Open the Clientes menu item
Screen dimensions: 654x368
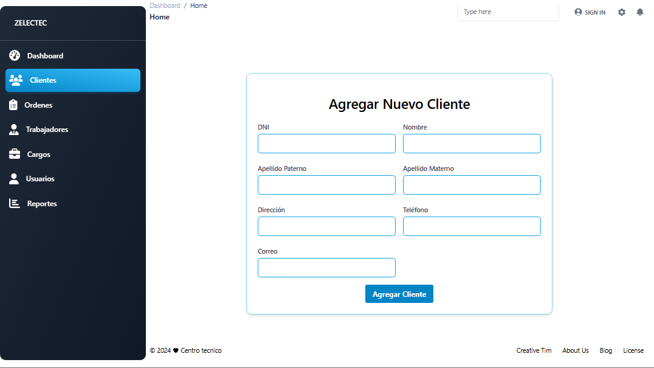click(x=73, y=80)
